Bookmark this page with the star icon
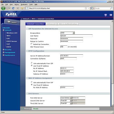Screen dimensions: 114x114 pyautogui.click(x=86, y=8)
